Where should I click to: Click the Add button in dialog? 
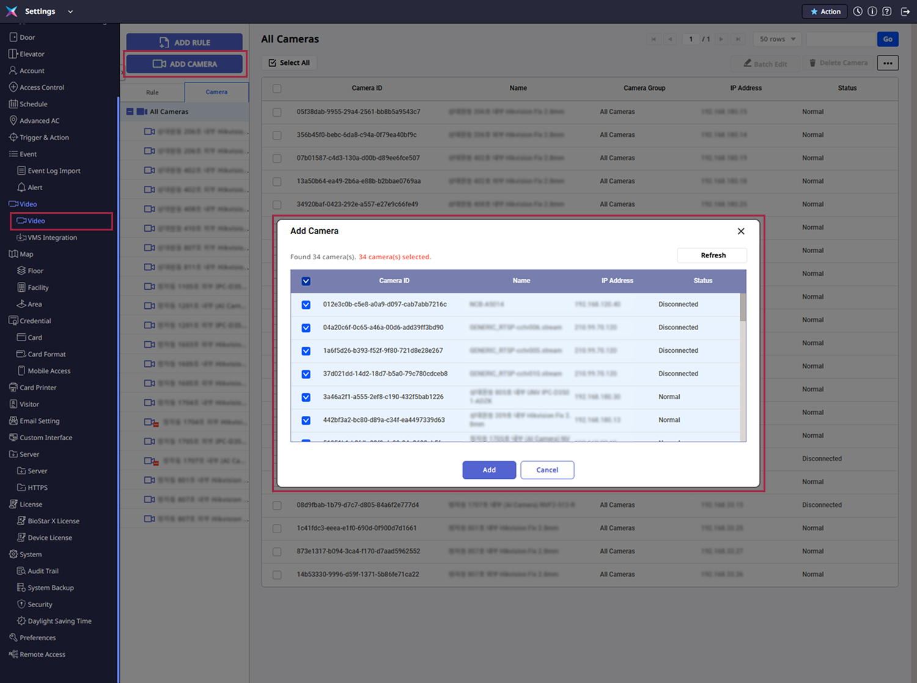[489, 470]
